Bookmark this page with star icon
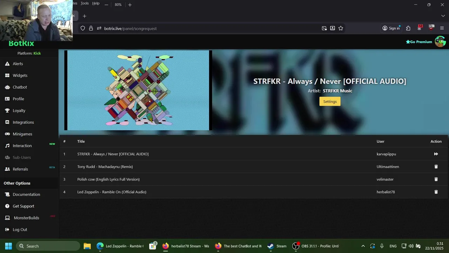This screenshot has width=449, height=253. 341,28
